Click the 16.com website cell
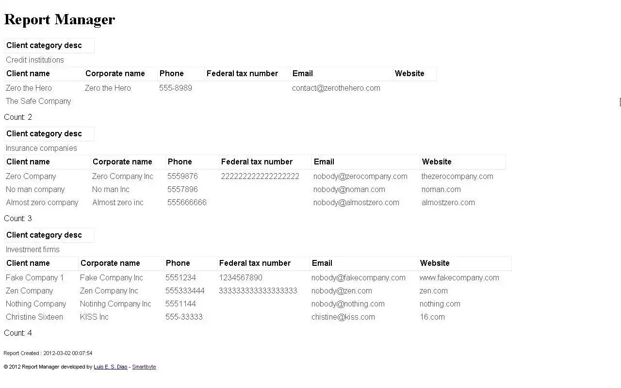 click(x=432, y=317)
